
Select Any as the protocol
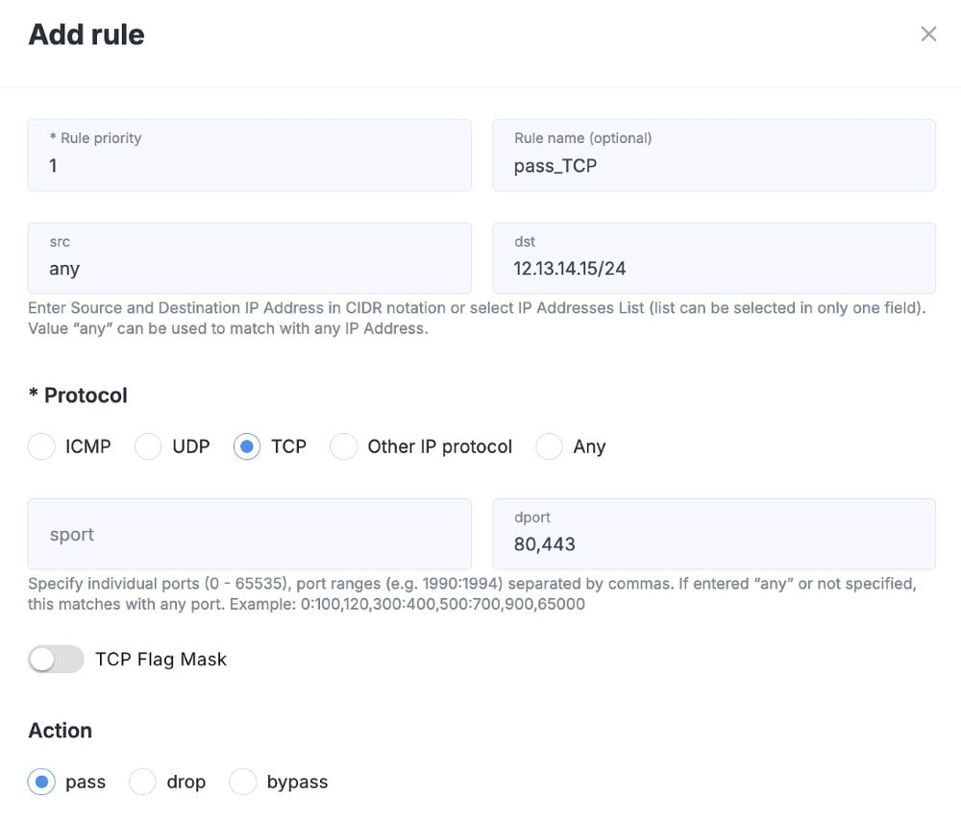549,445
